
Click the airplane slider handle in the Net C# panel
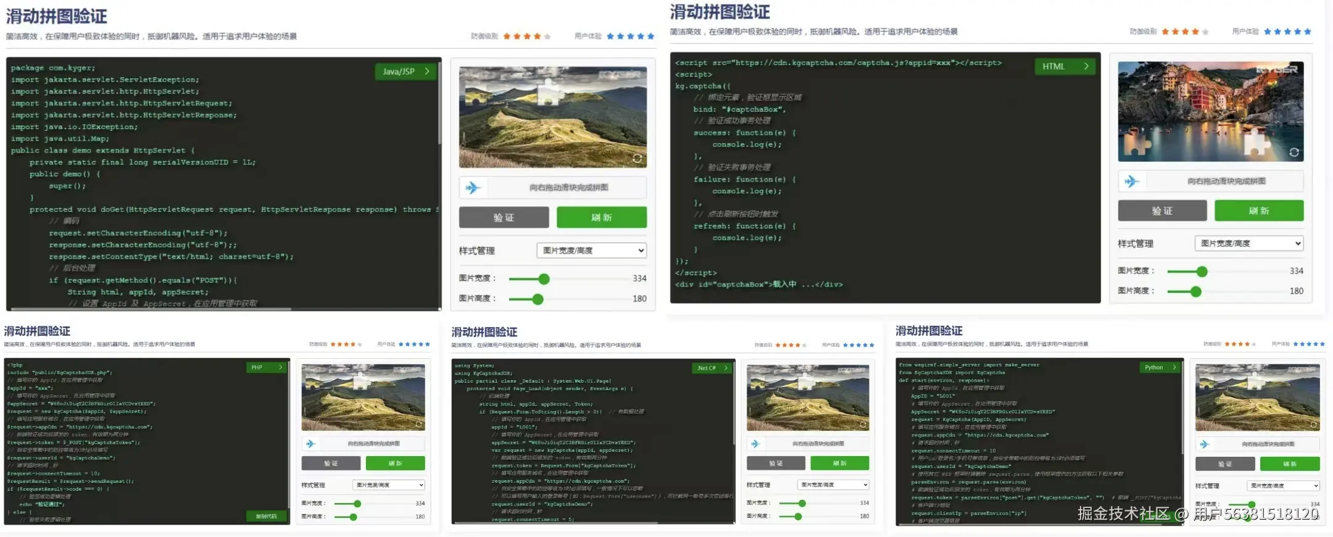click(755, 444)
